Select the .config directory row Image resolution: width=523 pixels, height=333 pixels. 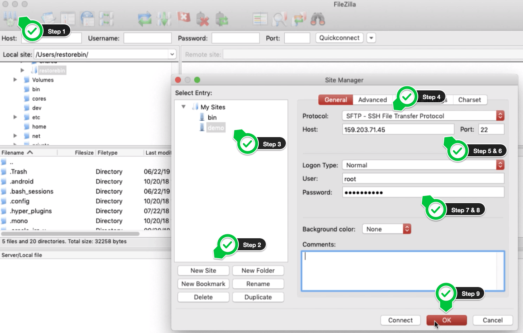tap(86, 201)
